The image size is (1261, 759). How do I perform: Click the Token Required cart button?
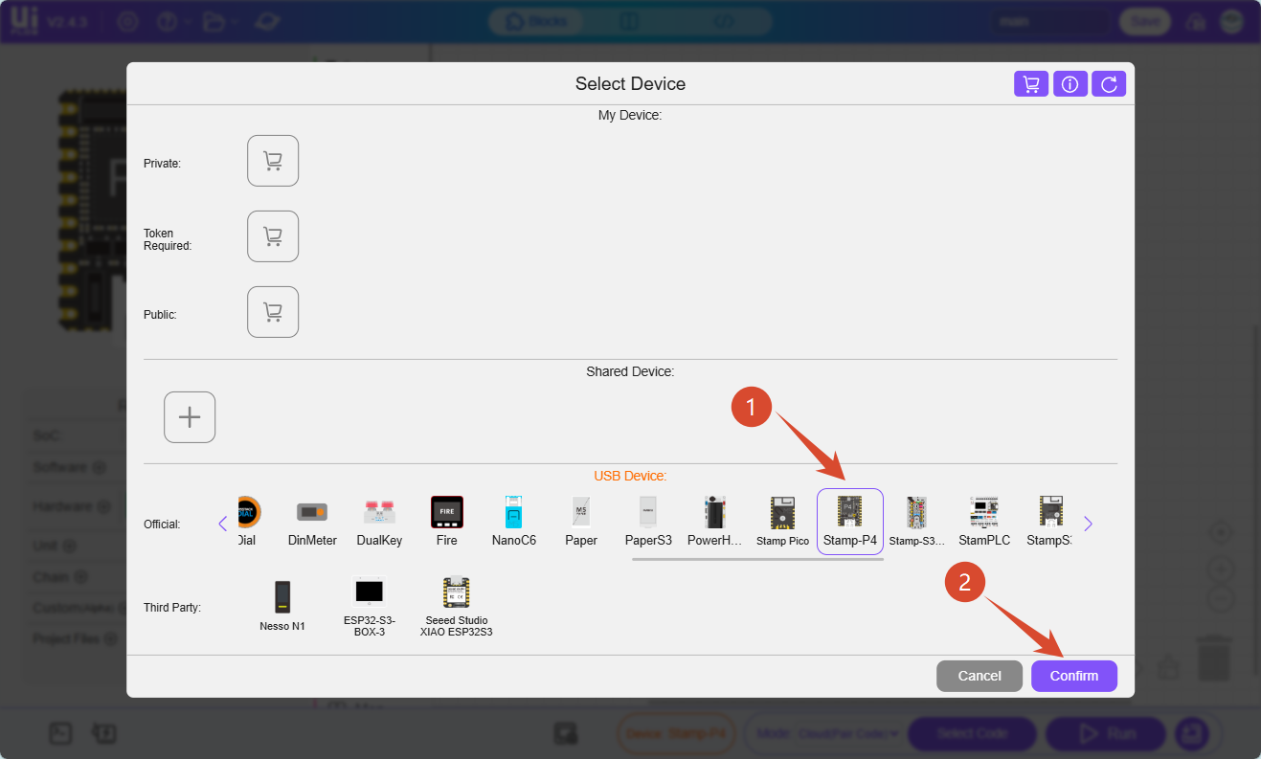point(273,236)
